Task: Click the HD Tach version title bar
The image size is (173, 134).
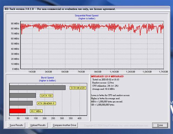Action: point(60,9)
